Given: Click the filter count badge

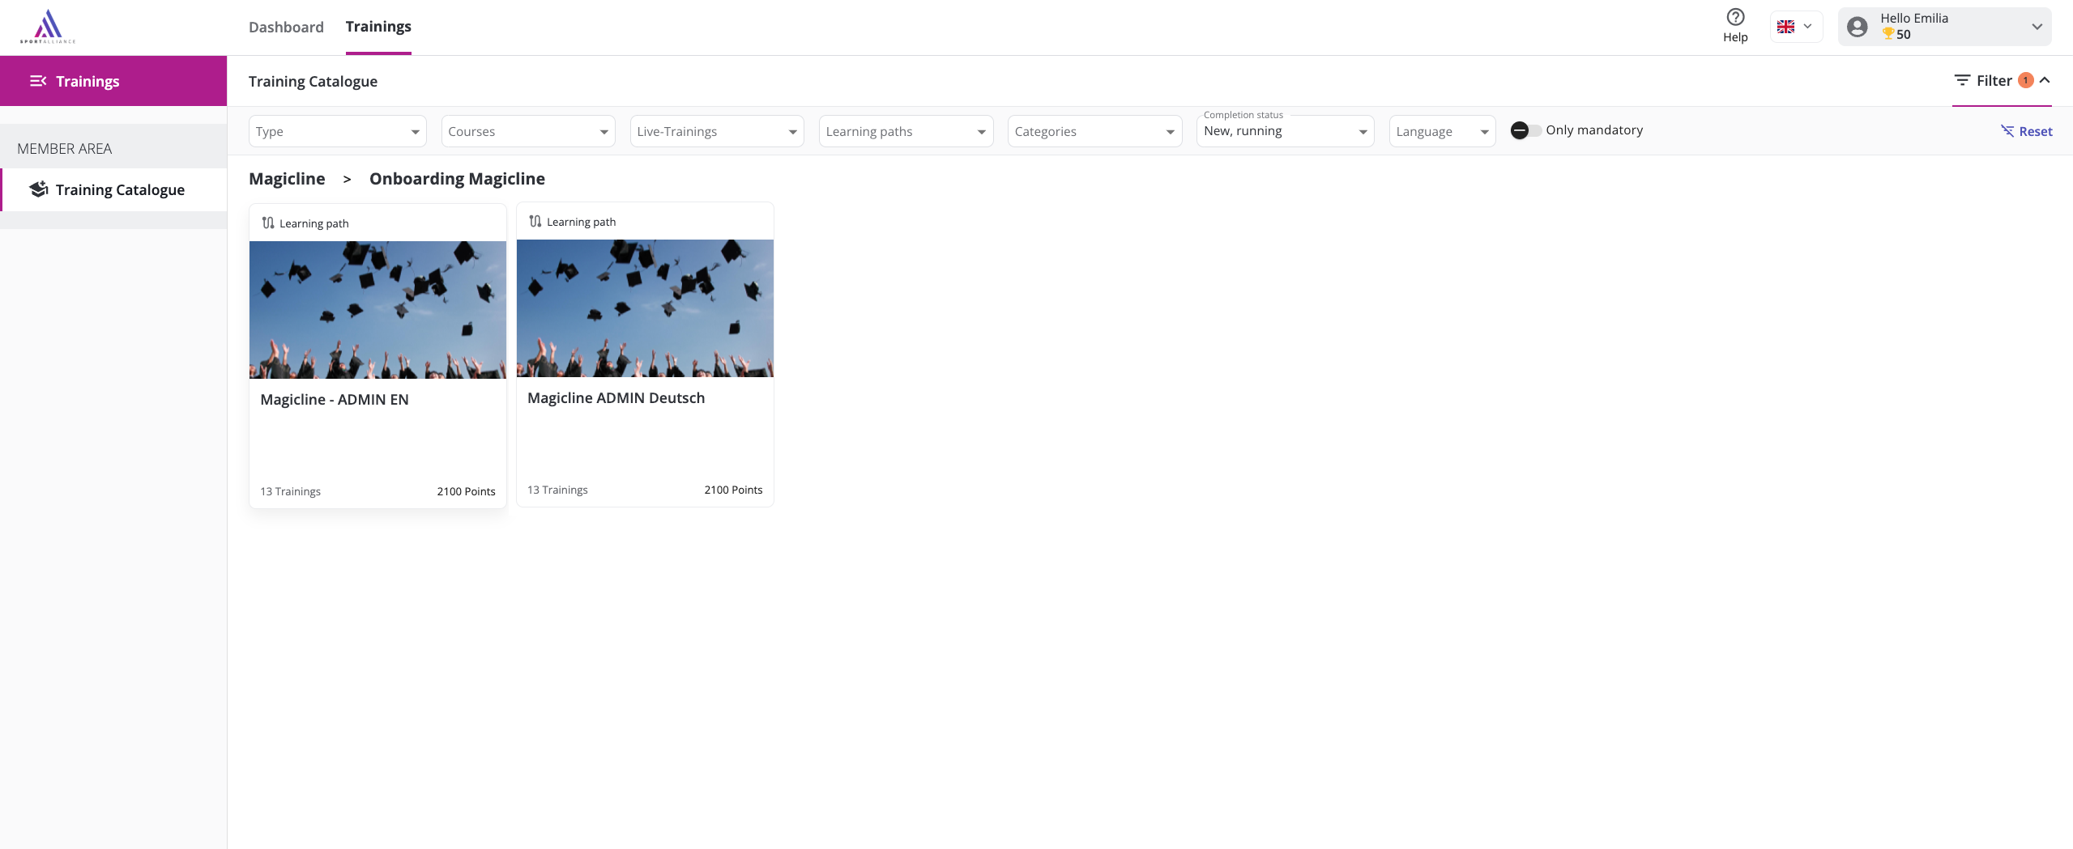Looking at the screenshot, I should pyautogui.click(x=2026, y=80).
